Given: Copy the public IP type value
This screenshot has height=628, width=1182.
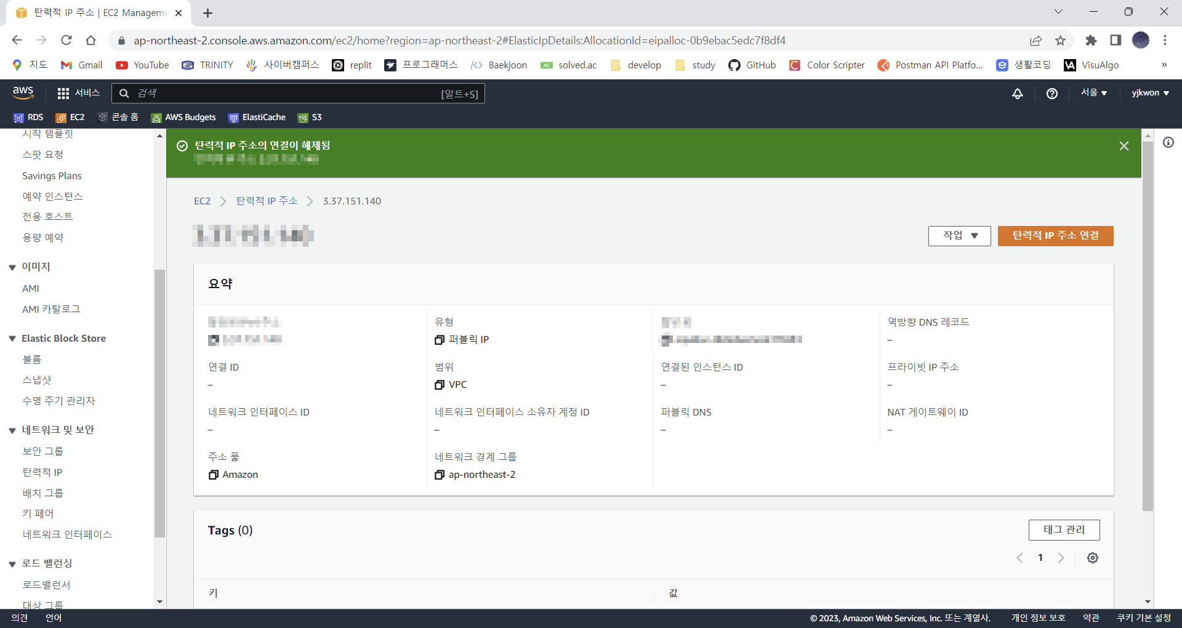Looking at the screenshot, I should tap(440, 340).
